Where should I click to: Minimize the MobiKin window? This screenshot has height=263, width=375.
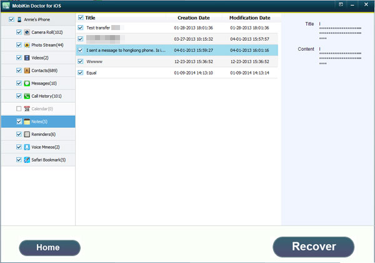[x=352, y=5]
